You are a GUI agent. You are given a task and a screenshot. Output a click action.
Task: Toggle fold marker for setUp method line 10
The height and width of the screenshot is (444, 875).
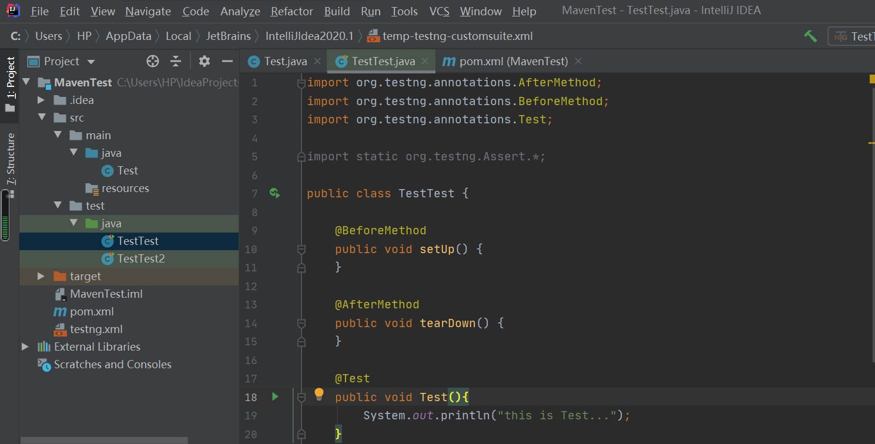click(301, 250)
